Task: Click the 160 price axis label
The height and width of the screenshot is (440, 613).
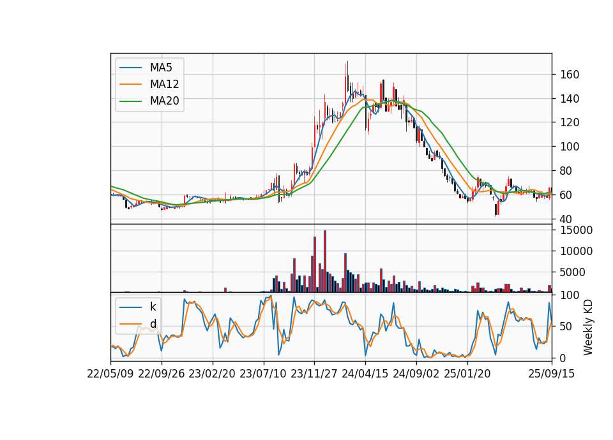Action: tap(570, 75)
